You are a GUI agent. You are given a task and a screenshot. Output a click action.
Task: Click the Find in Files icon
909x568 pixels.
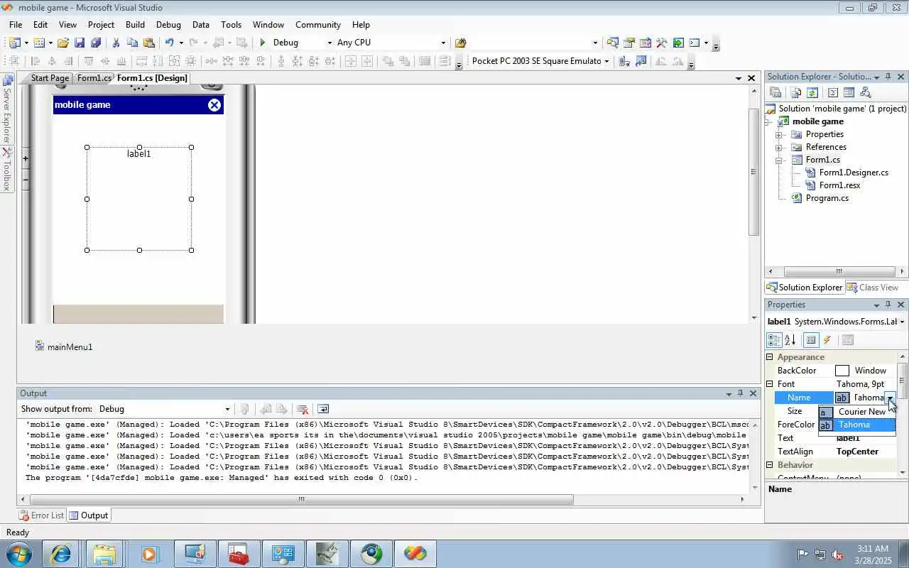460,43
